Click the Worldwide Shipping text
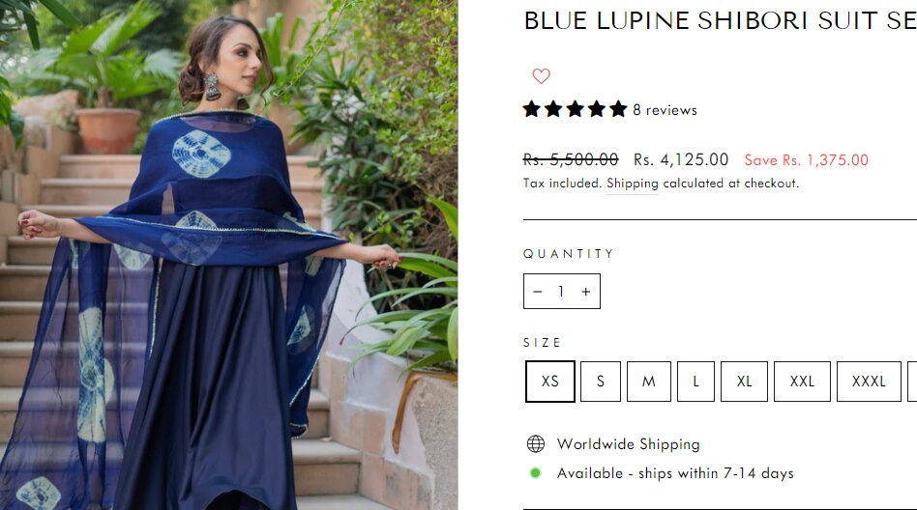917x510 pixels. tap(628, 444)
